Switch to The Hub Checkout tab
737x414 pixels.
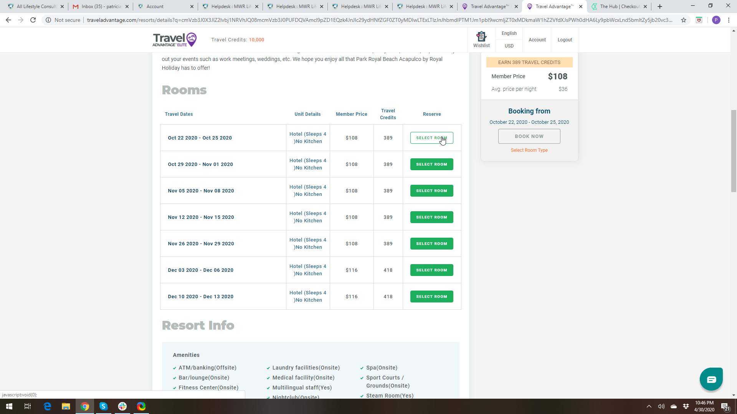(x=619, y=7)
